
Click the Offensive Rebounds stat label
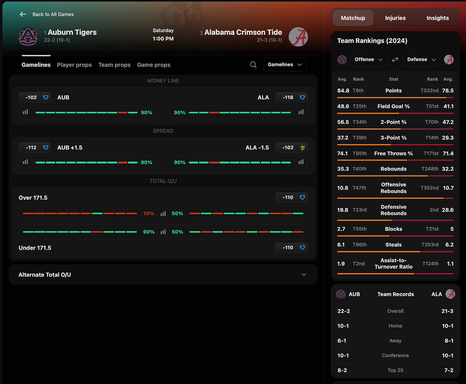click(393, 188)
